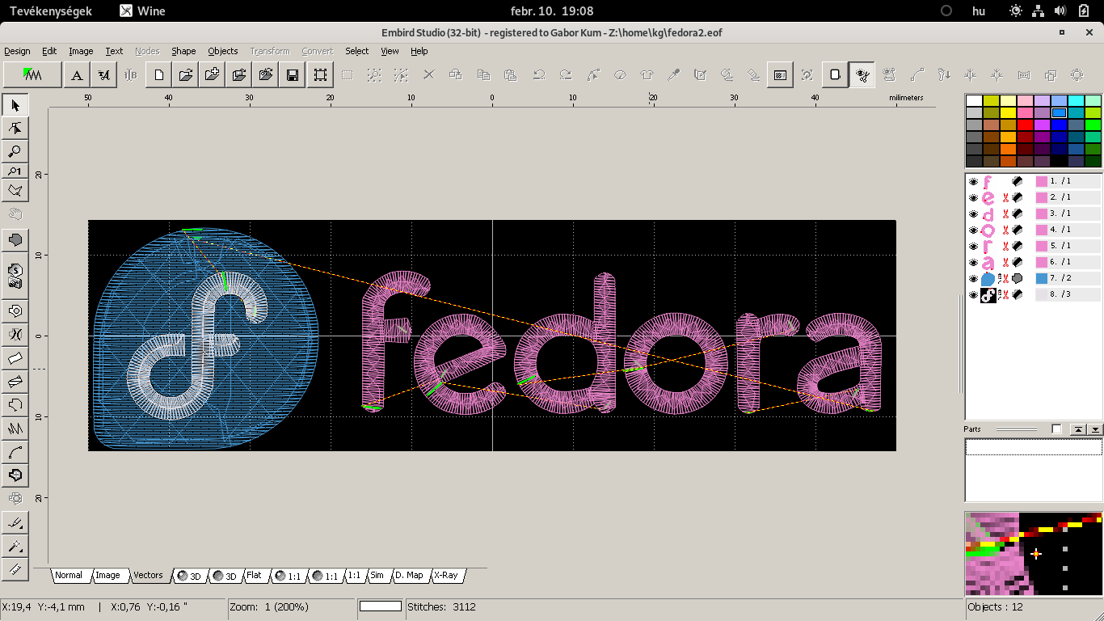Click the hatched rectangle toolbar button
1104x621 pixels.
(x=780, y=75)
